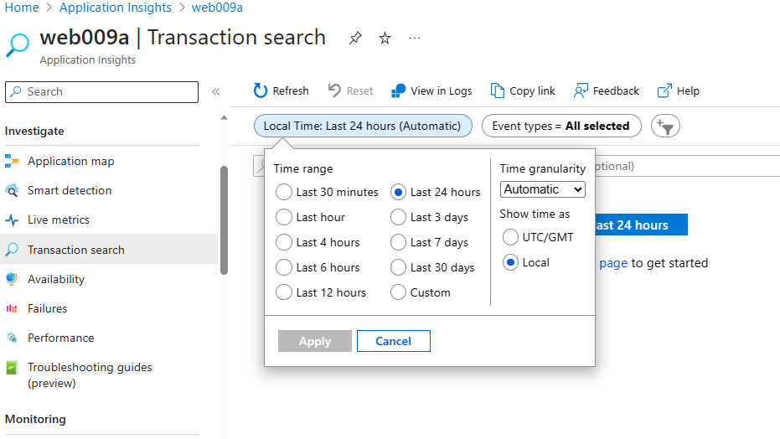Screen dimensions: 780x439
Task: Pin the Transaction search page
Action: click(x=355, y=39)
